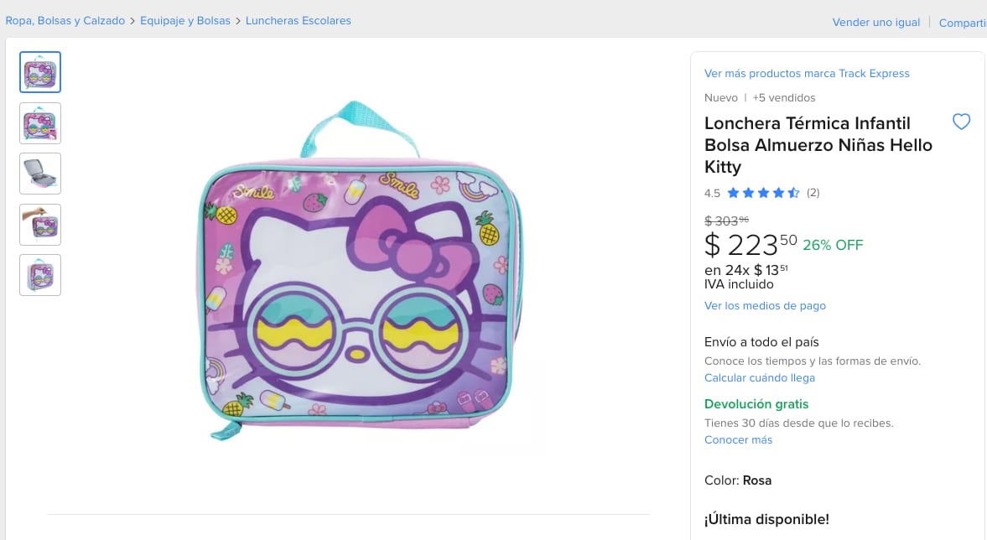
Task: Go to Ropa, Bolsas y Calzado category
Action: point(65,20)
